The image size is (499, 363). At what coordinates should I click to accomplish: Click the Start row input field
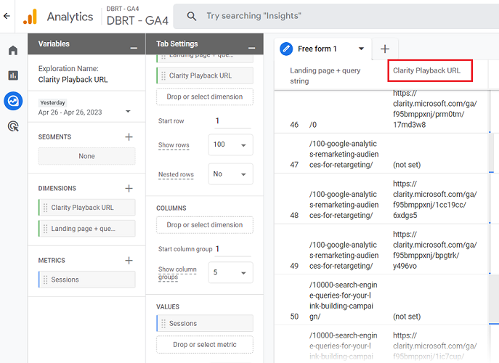tap(231, 121)
